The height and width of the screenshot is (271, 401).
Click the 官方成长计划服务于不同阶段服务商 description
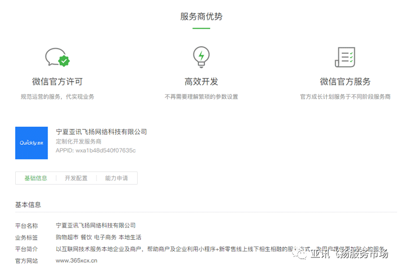click(x=345, y=96)
